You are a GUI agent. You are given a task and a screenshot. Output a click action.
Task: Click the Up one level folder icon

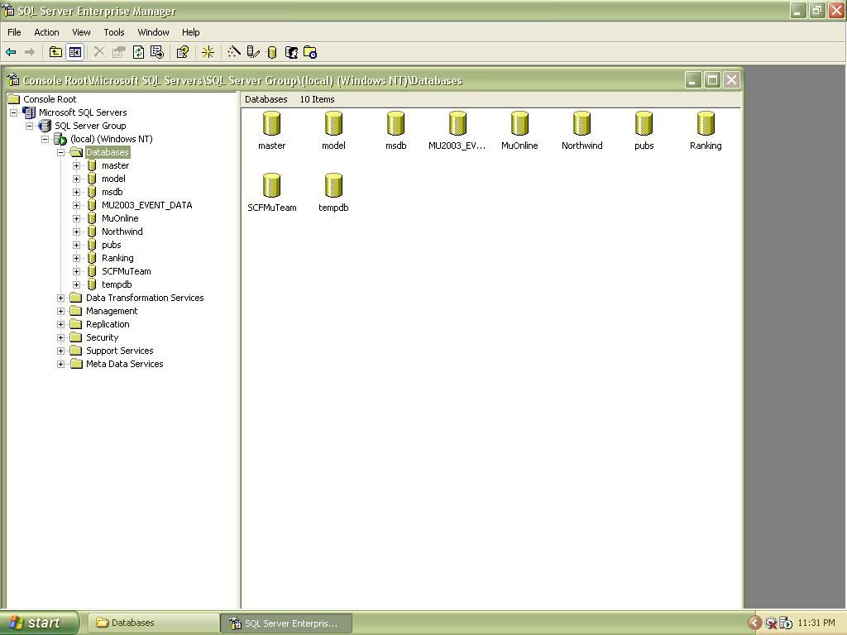(55, 52)
